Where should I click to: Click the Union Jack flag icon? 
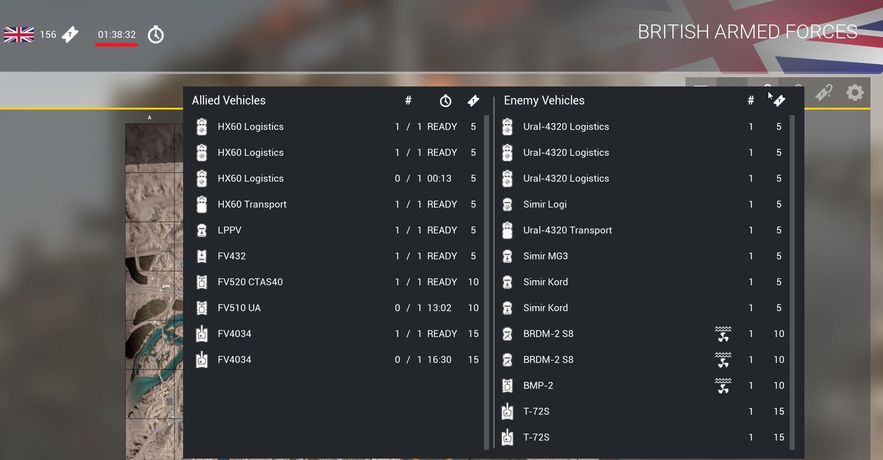(19, 35)
